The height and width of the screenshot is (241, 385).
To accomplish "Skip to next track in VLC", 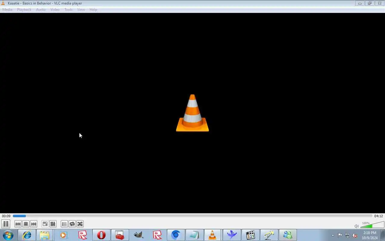I will pos(34,224).
